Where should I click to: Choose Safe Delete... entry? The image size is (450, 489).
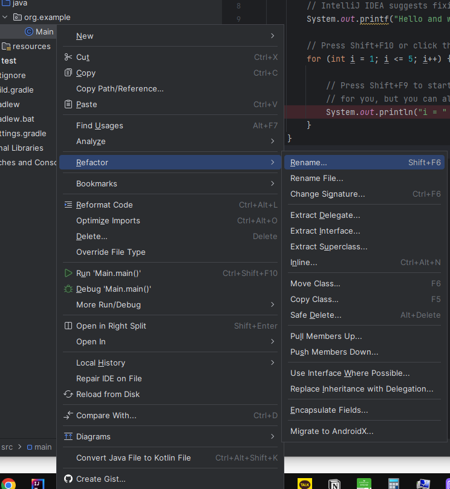(x=364, y=315)
